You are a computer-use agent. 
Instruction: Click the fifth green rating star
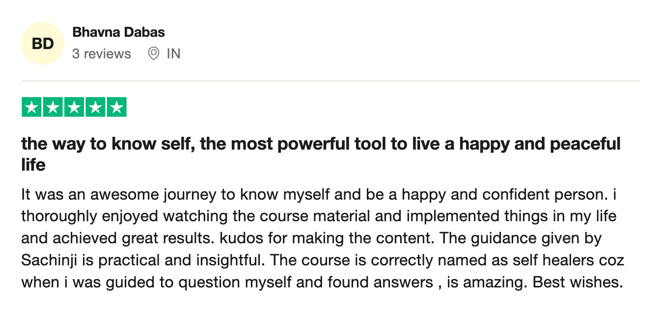click(116, 107)
